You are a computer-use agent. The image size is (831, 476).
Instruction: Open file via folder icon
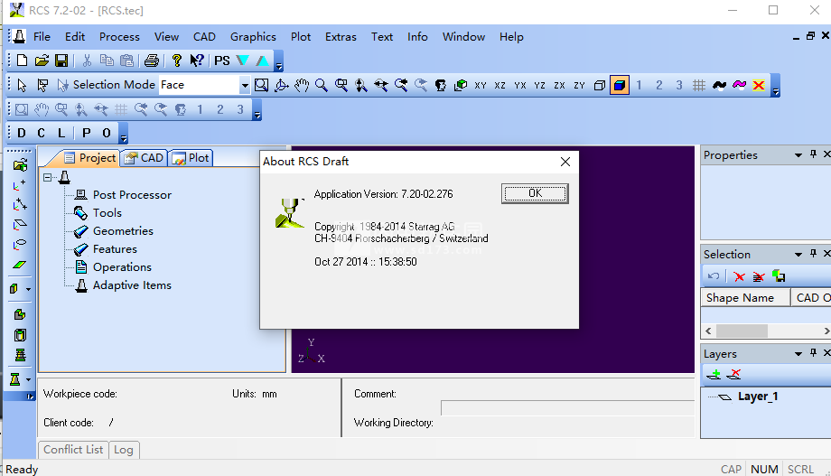(x=42, y=61)
